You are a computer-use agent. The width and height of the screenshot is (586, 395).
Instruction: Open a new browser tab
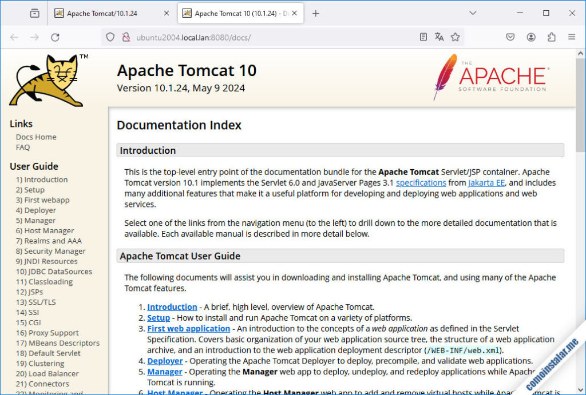(x=315, y=12)
